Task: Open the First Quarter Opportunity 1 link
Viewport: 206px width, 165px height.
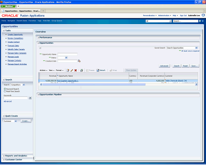Action: click(68, 81)
